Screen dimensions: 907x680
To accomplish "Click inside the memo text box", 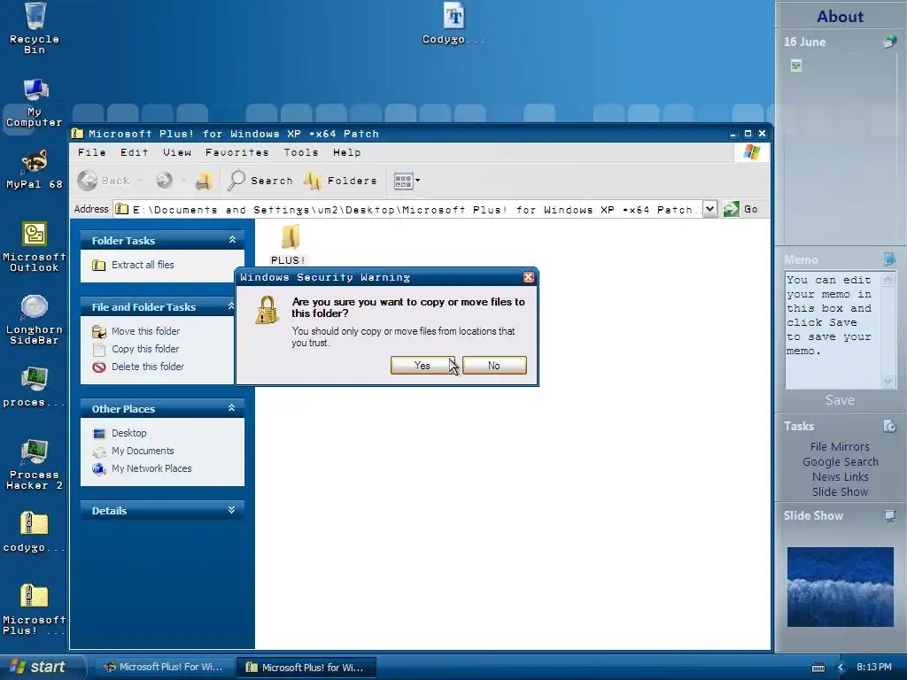I will click(833, 330).
